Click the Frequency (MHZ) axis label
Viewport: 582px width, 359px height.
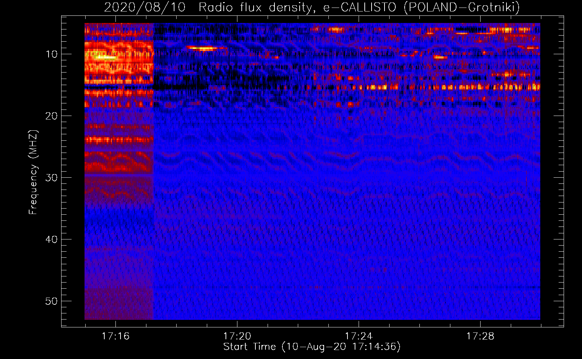tap(33, 172)
